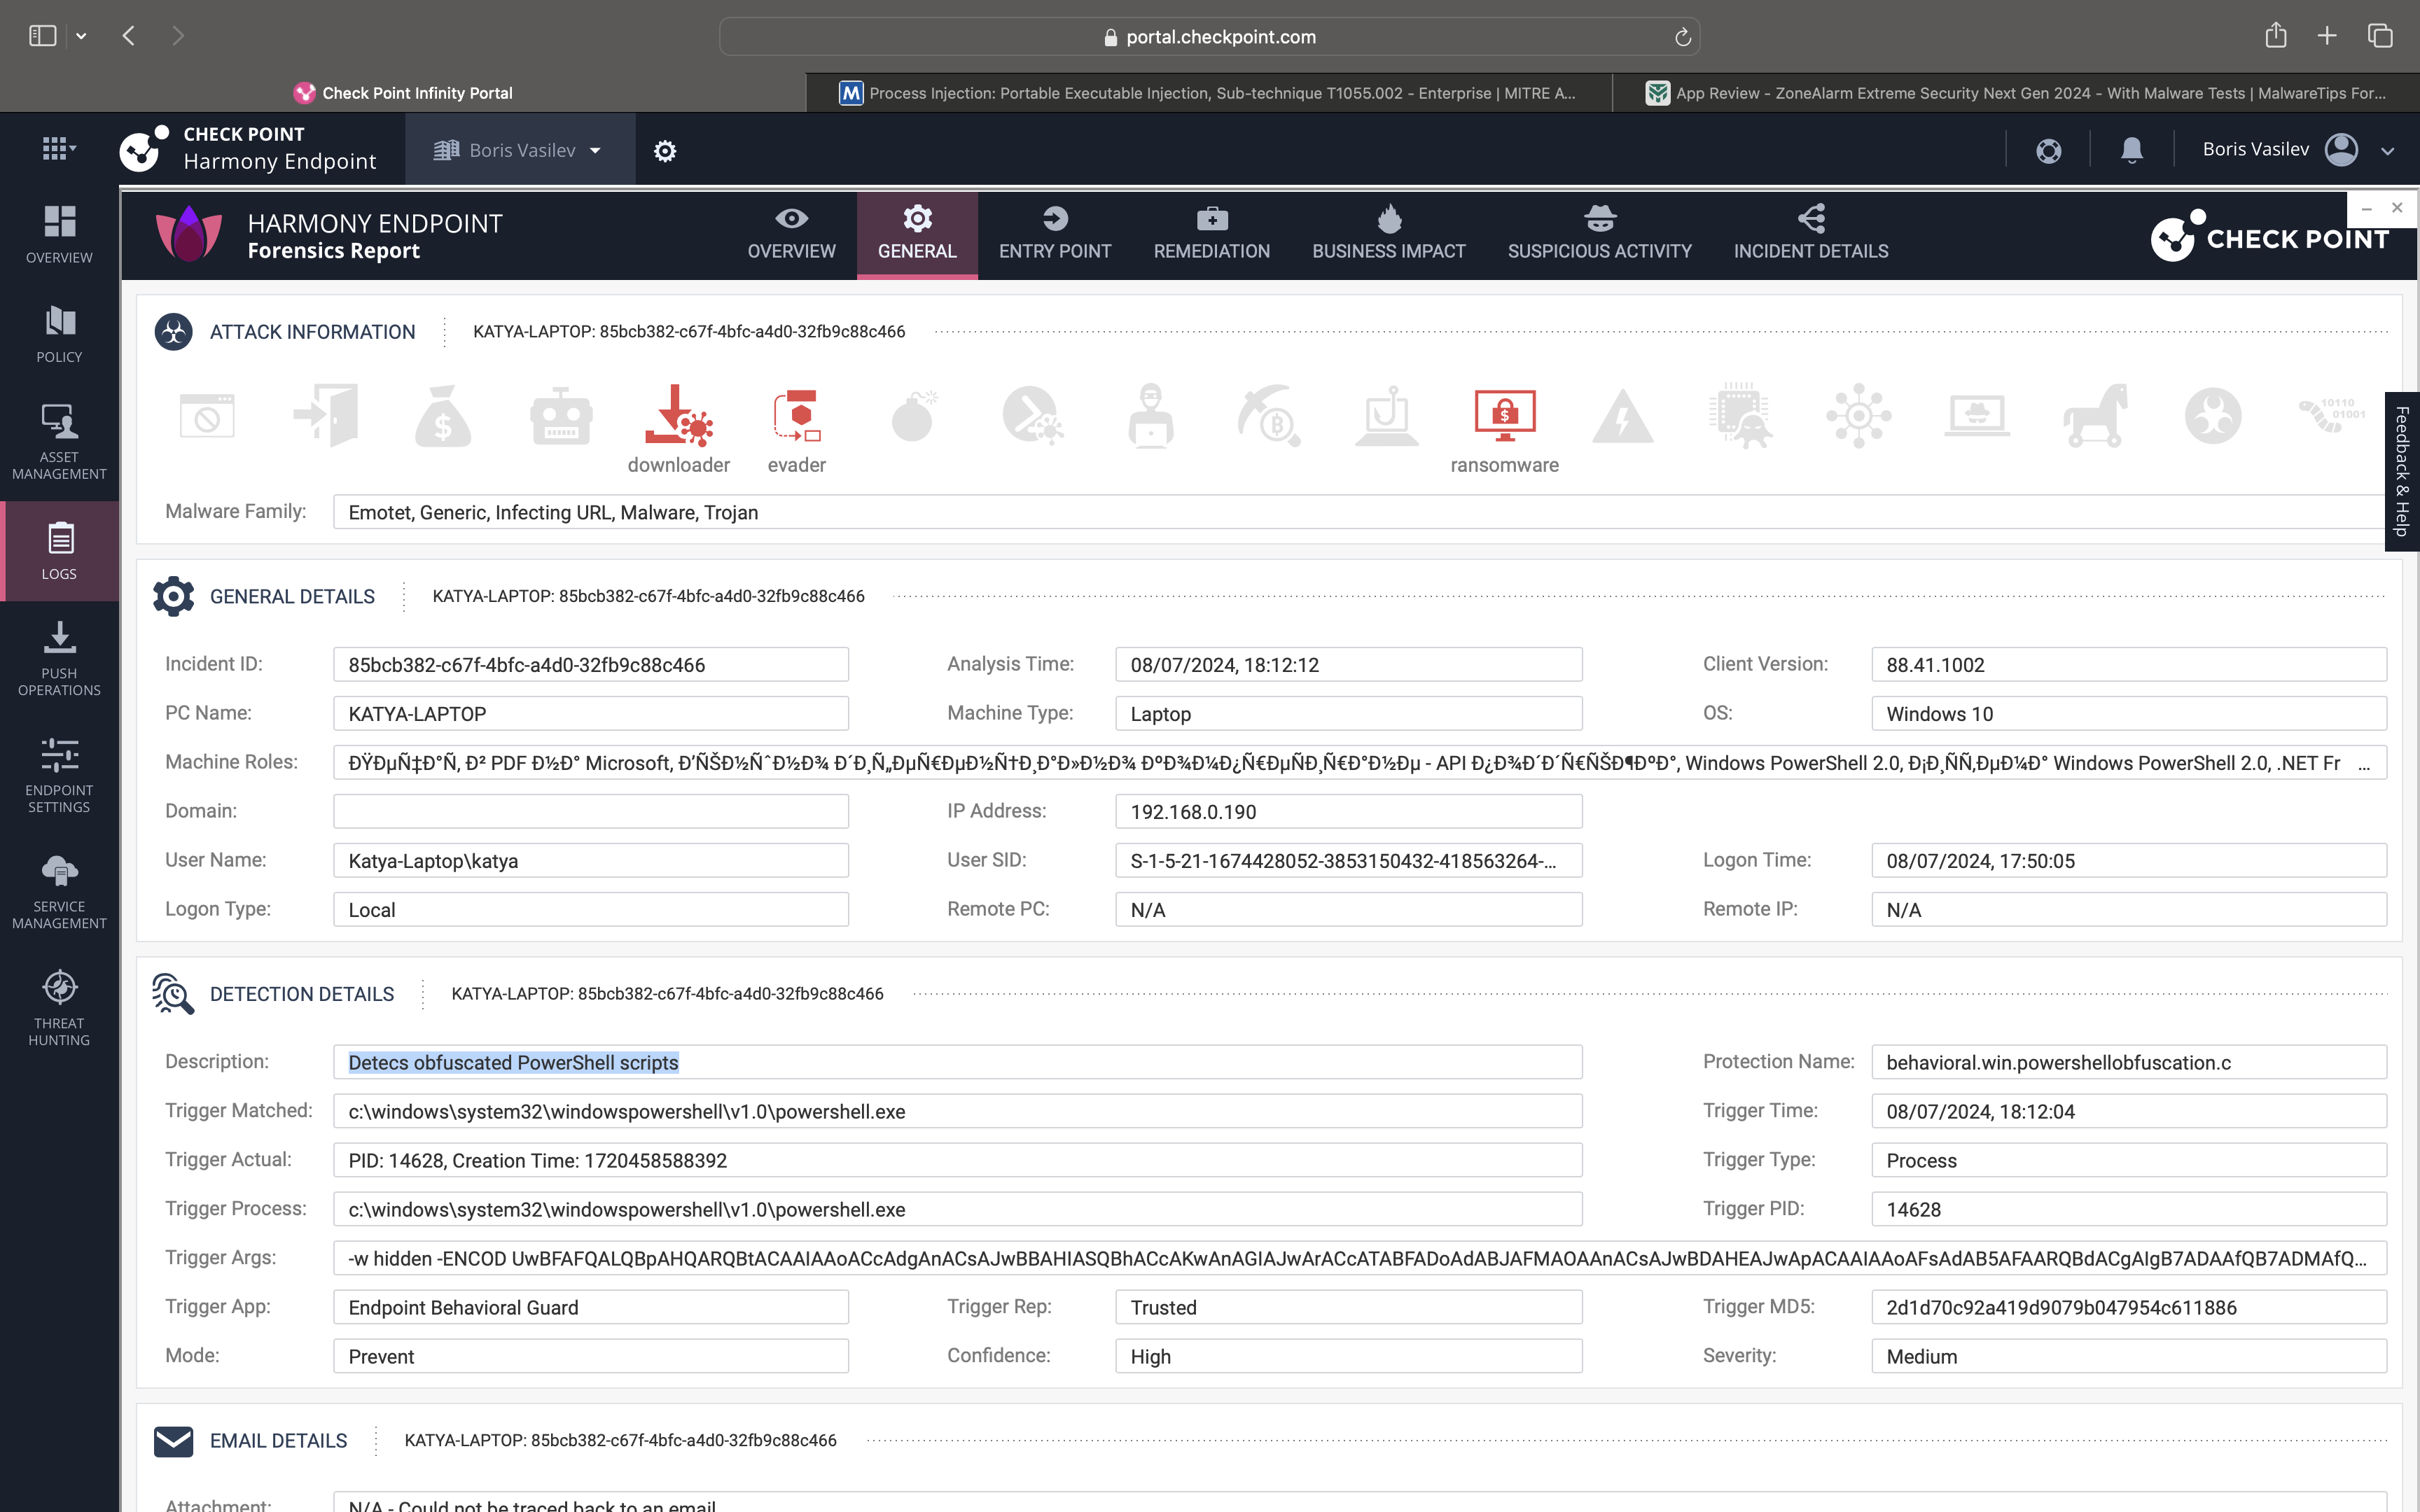The image size is (2420, 1512).
Task: Click the User SID value
Action: click(1348, 861)
